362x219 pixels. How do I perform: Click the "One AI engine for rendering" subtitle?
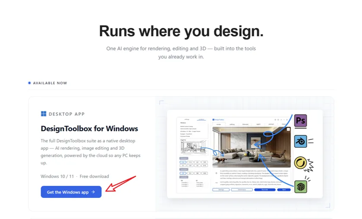click(x=181, y=53)
